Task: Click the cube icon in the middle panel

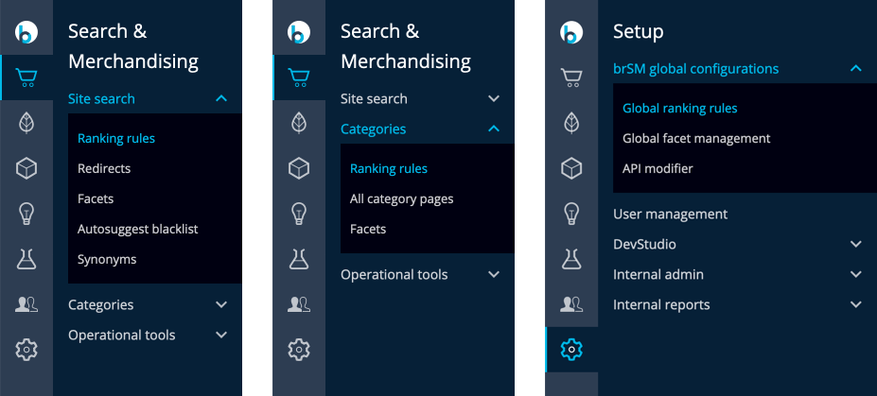Action: tap(299, 168)
